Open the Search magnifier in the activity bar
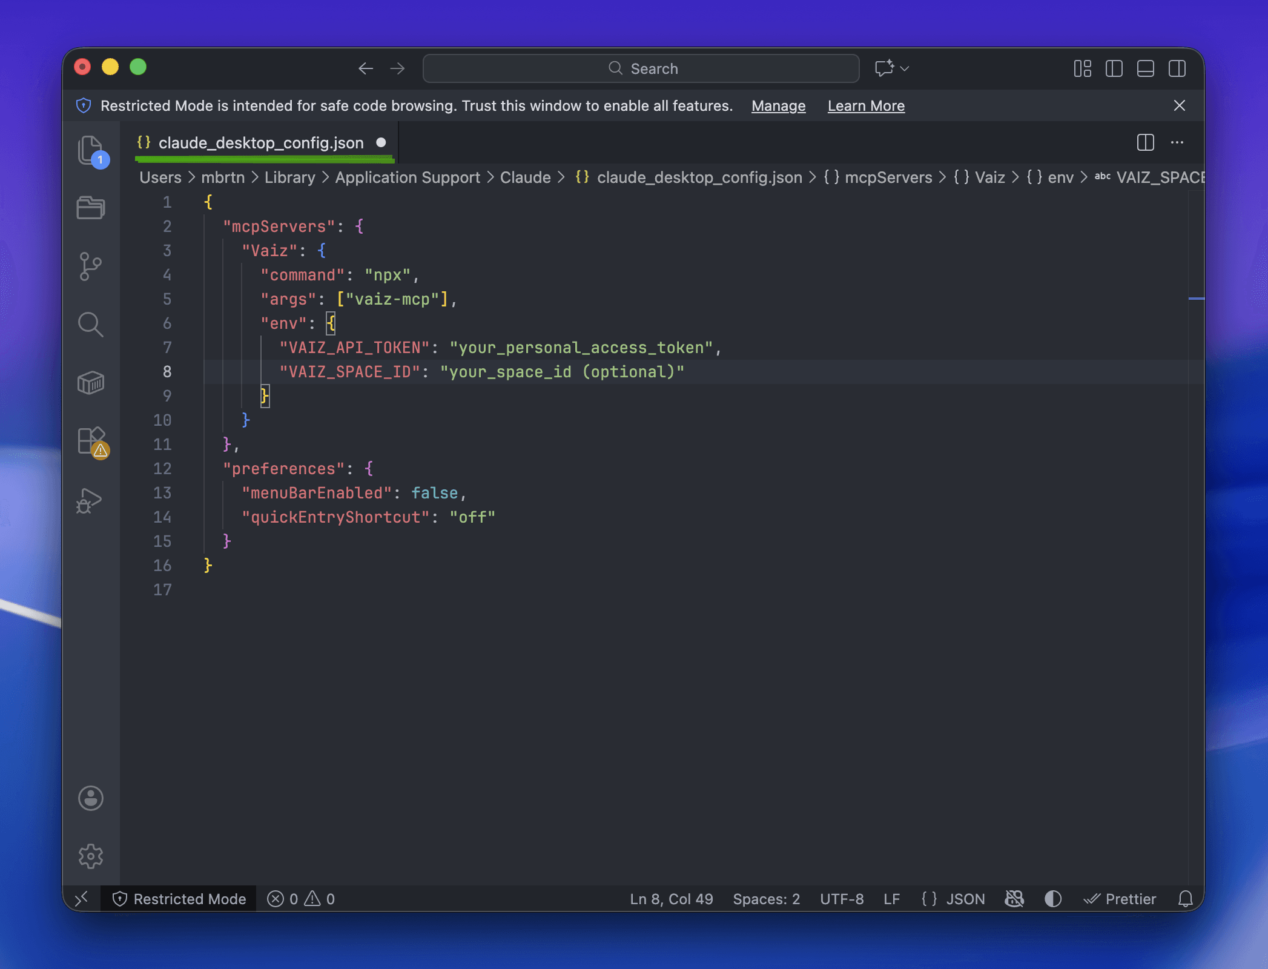 click(x=91, y=325)
